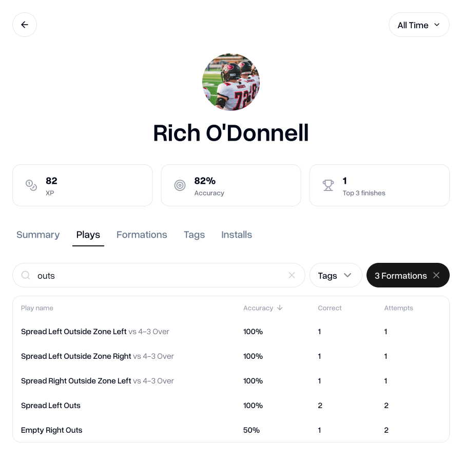Open the All Time period dropdown
462x462 pixels.
[x=419, y=25]
